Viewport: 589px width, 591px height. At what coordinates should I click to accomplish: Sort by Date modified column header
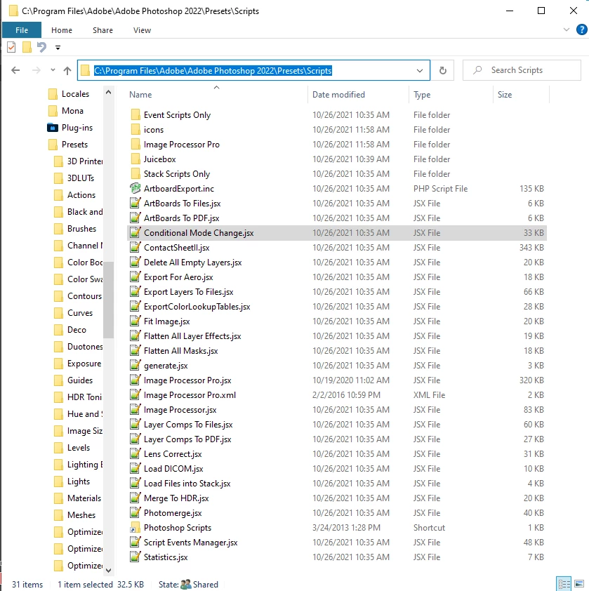[338, 95]
